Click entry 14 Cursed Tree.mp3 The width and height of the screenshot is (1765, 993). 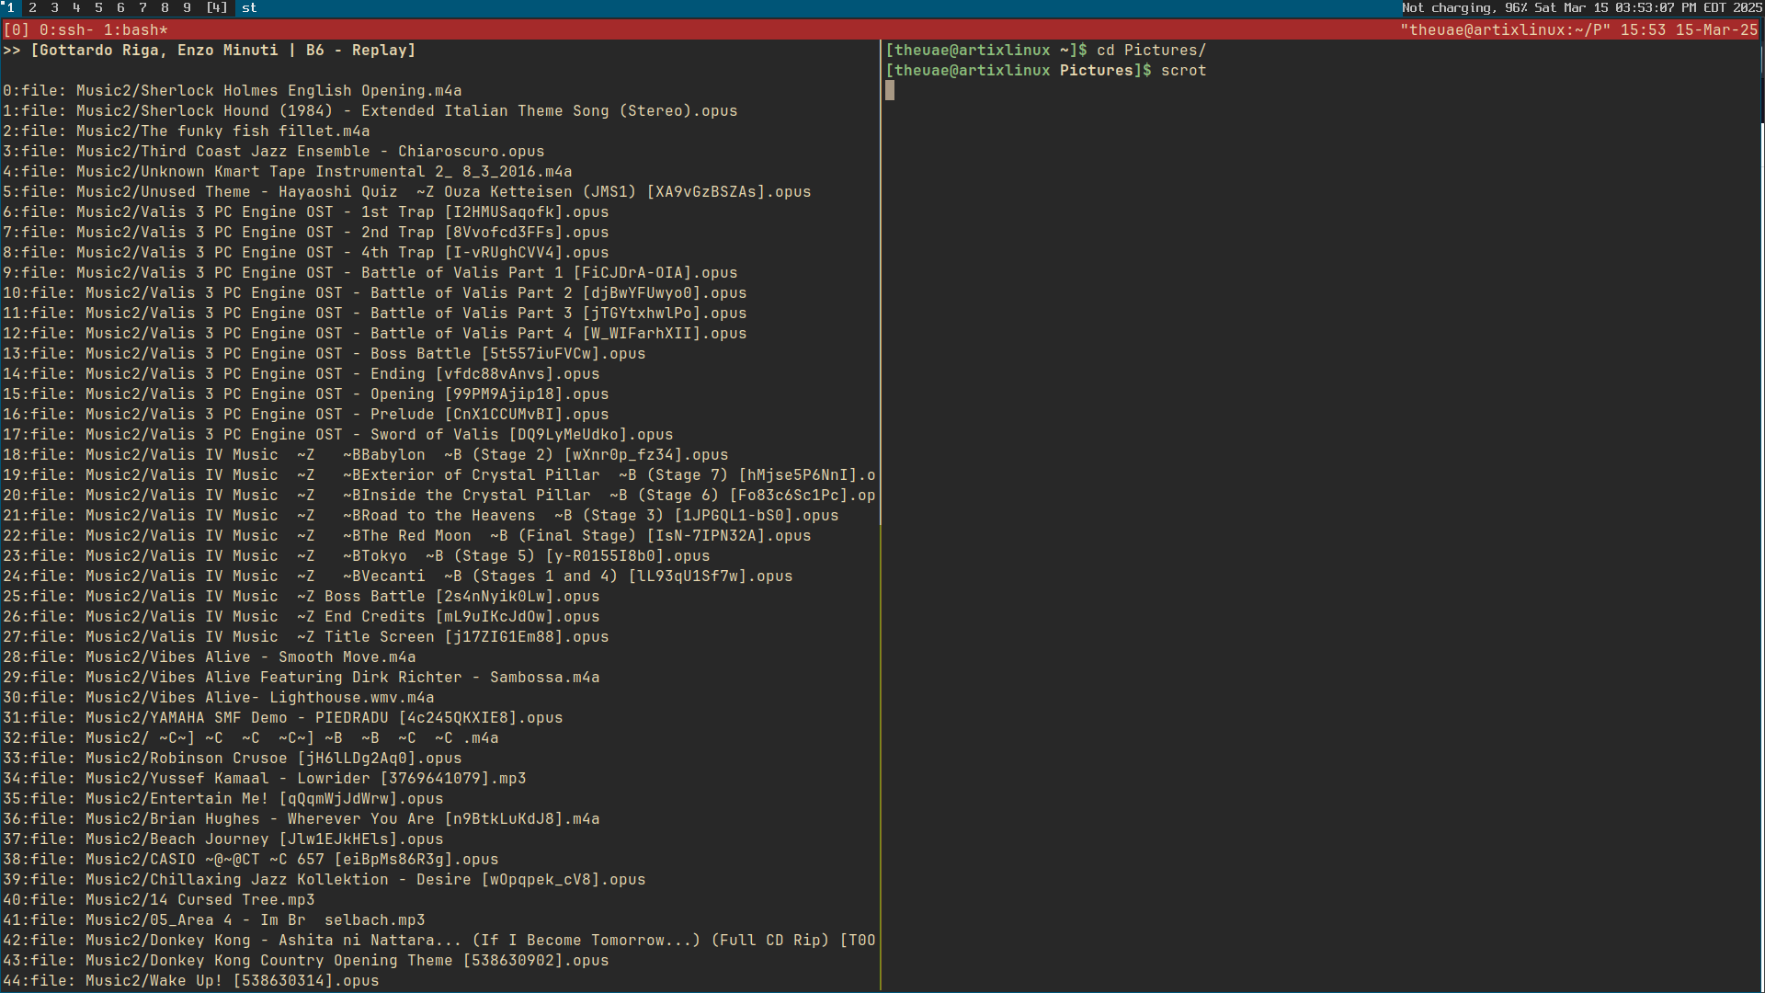(x=159, y=900)
